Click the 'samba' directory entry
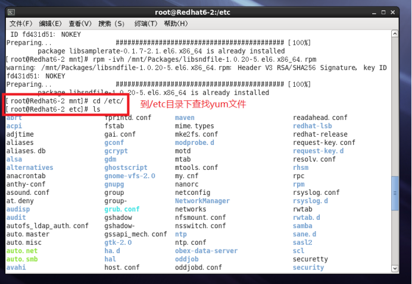The height and width of the screenshot is (284, 412). tap(302, 226)
